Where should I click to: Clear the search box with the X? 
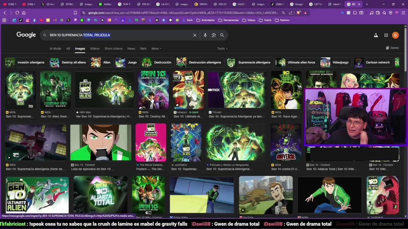[x=195, y=35]
